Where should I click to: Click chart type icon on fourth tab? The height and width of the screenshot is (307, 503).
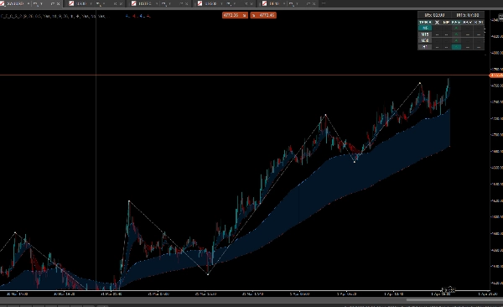coord(230,3)
